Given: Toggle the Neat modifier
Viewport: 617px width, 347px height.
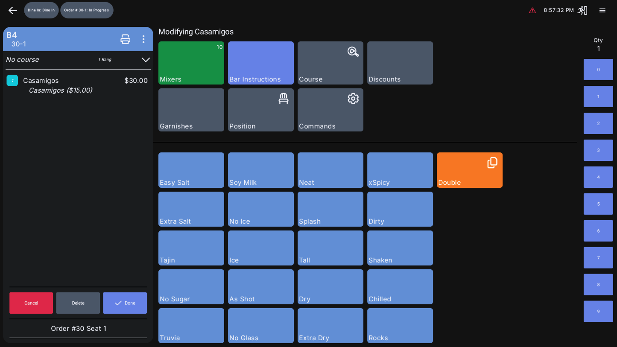Looking at the screenshot, I should click(330, 170).
